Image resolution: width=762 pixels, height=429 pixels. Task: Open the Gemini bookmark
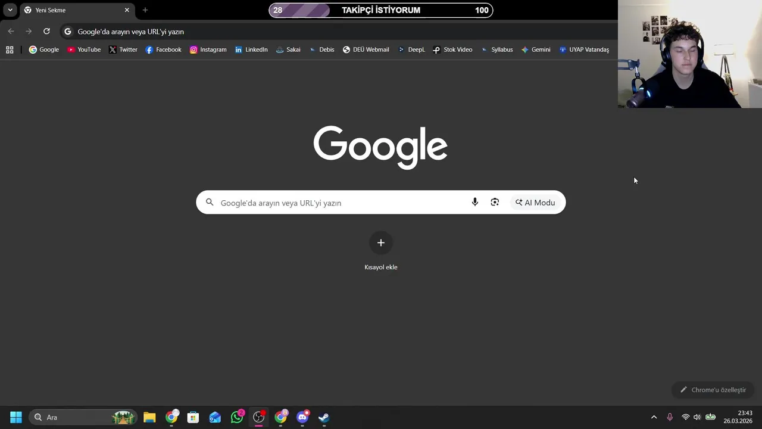point(536,50)
